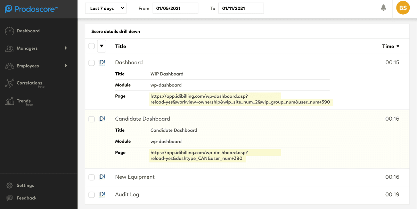Image resolution: width=417 pixels, height=209 pixels.
Task: Click the WIP Dashboard page URL
Action: pos(240,99)
